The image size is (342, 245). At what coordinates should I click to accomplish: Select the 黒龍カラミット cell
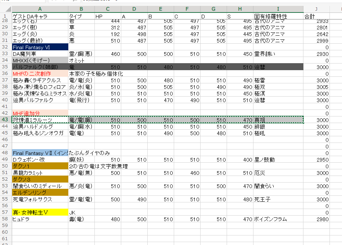[40, 173]
